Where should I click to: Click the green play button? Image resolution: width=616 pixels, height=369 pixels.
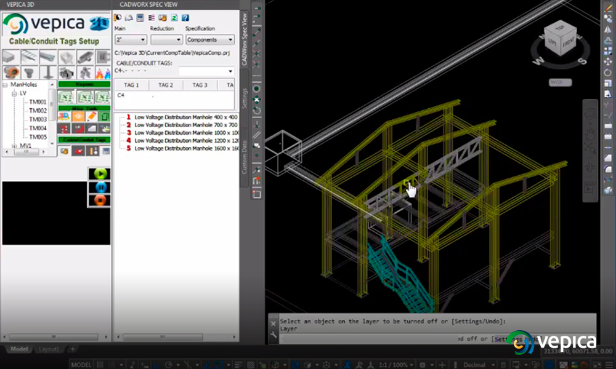pyautogui.click(x=100, y=173)
